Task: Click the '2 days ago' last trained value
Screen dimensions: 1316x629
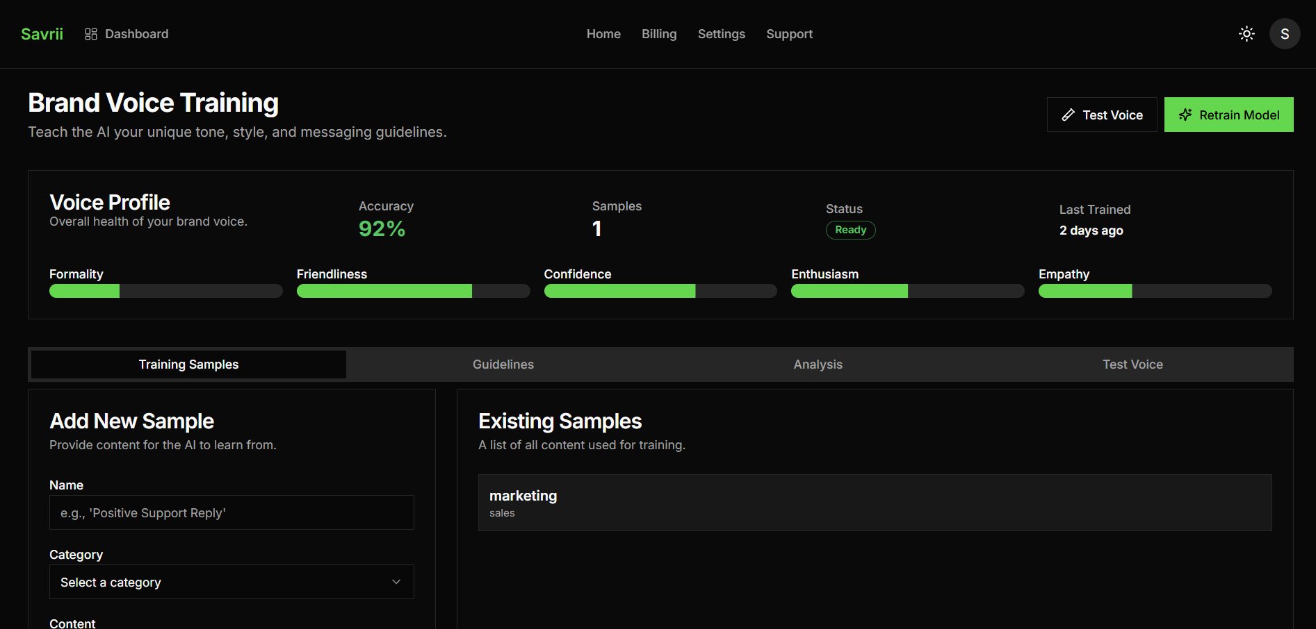Action: pyautogui.click(x=1091, y=230)
